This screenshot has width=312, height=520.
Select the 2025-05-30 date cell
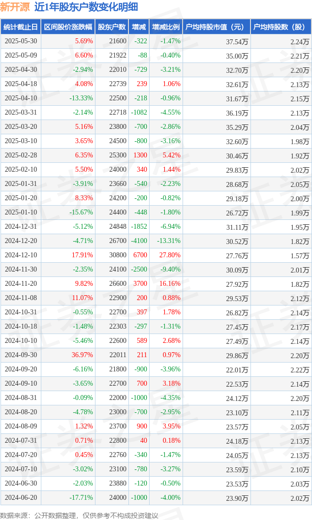(21, 41)
